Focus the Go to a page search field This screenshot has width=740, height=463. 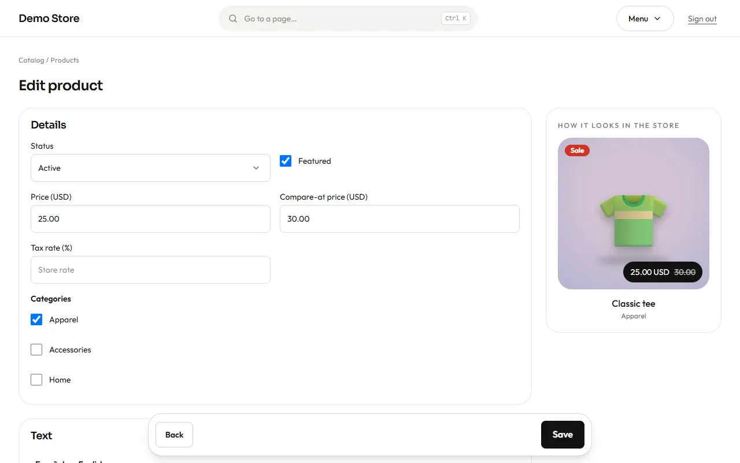348,19
